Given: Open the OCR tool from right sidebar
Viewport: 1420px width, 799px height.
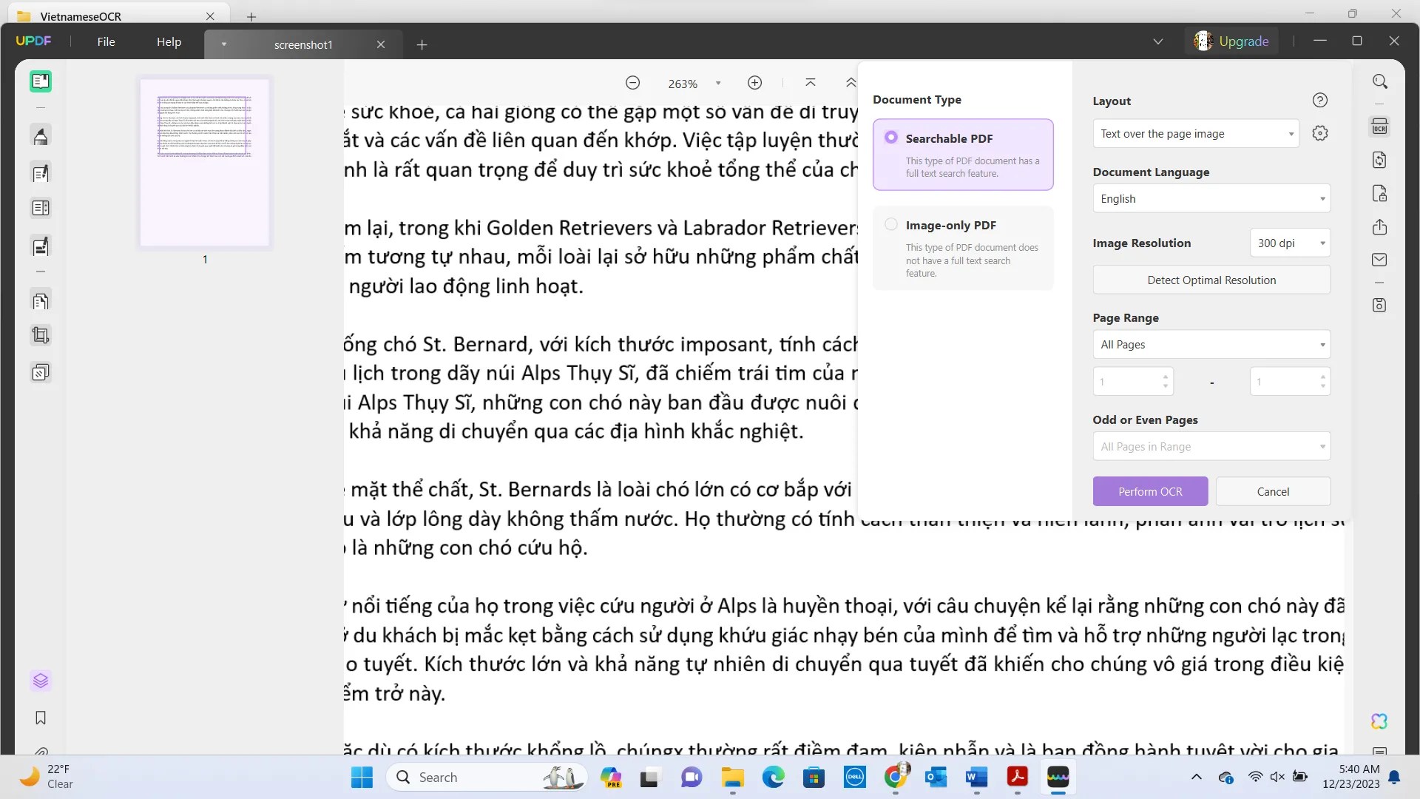Looking at the screenshot, I should (1380, 127).
